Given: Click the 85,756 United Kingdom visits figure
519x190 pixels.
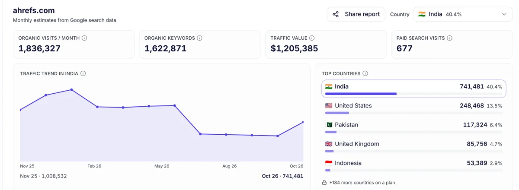Looking at the screenshot, I should tap(477, 144).
